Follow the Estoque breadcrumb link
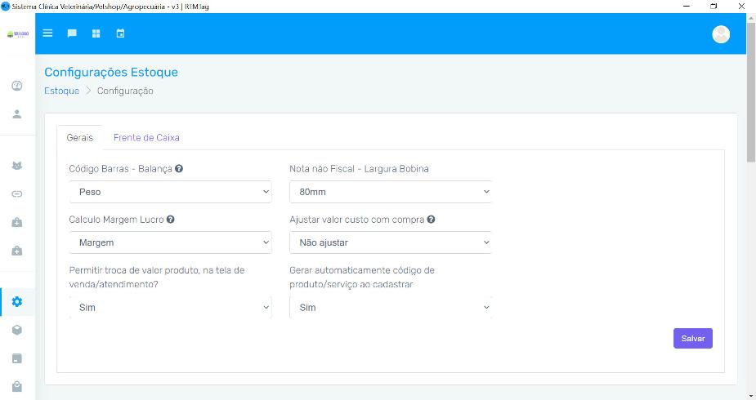Image resolution: width=756 pixels, height=400 pixels. click(x=61, y=91)
